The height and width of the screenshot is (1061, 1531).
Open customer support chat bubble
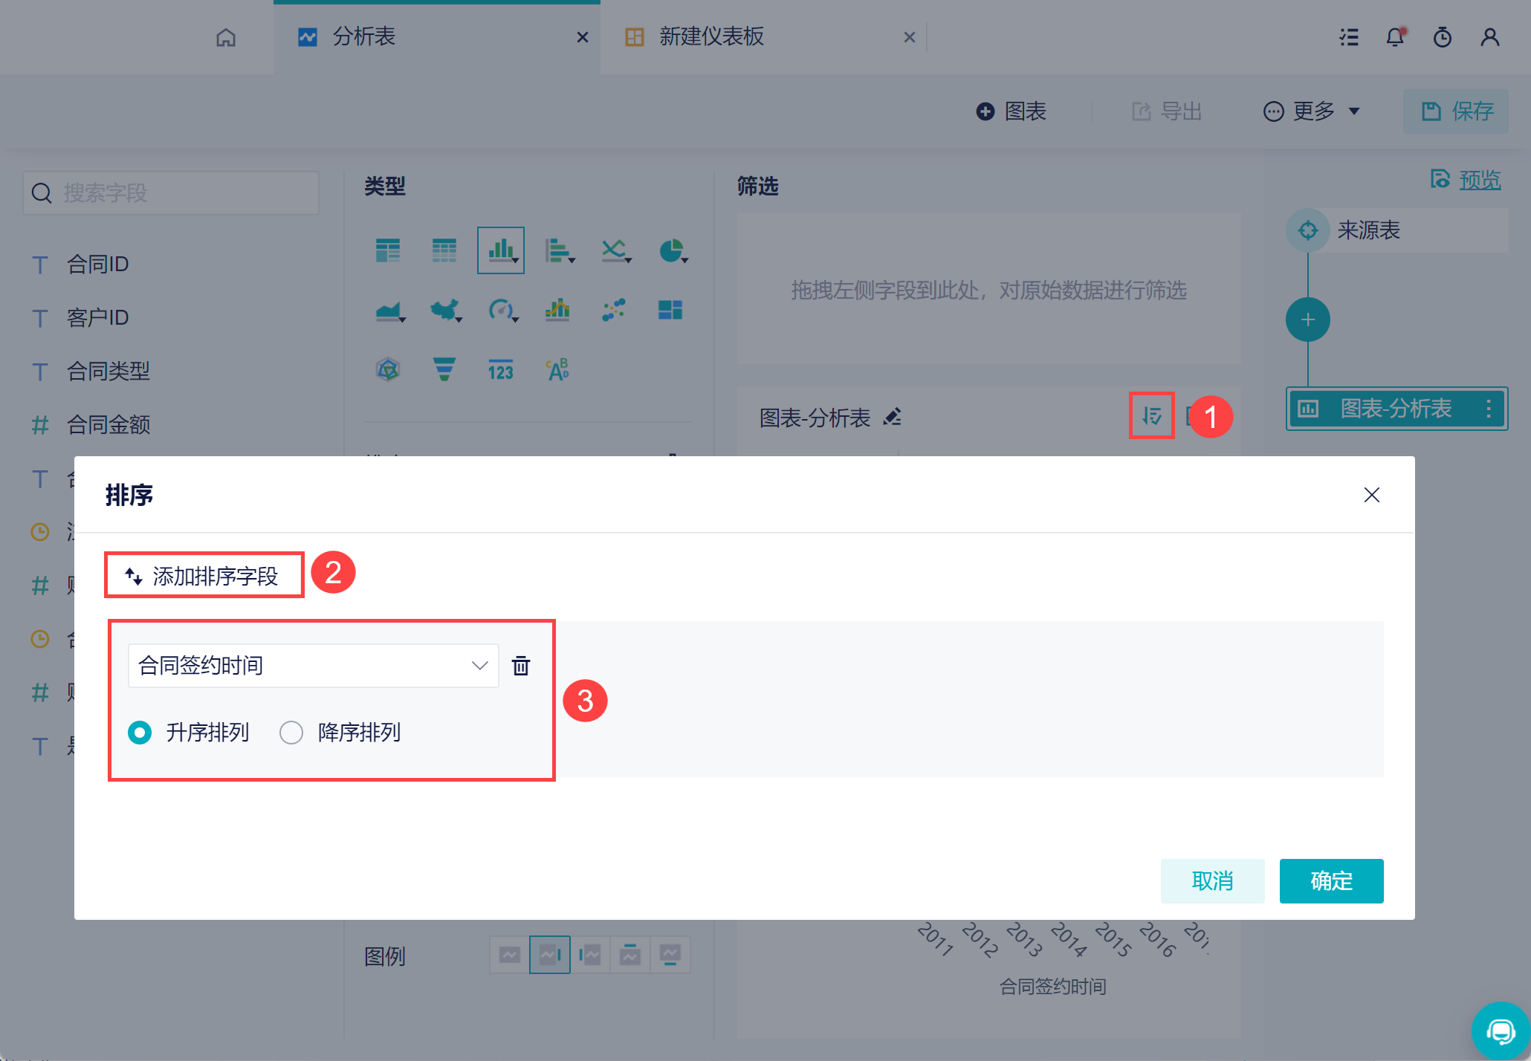click(1501, 1031)
